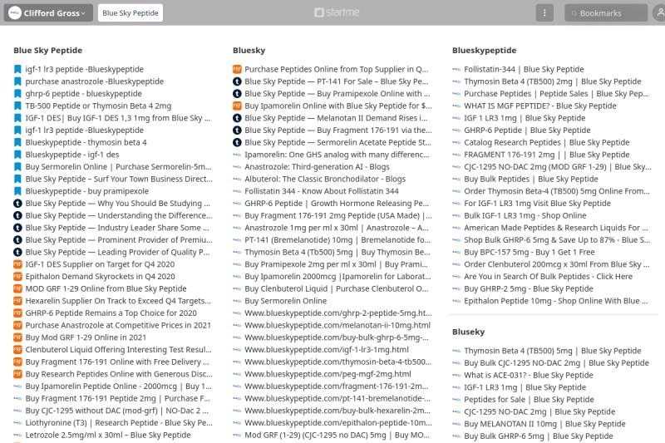Click the tumblr icon beside Understanding the Difference
Screen dimensions: 665x443
tap(17, 216)
